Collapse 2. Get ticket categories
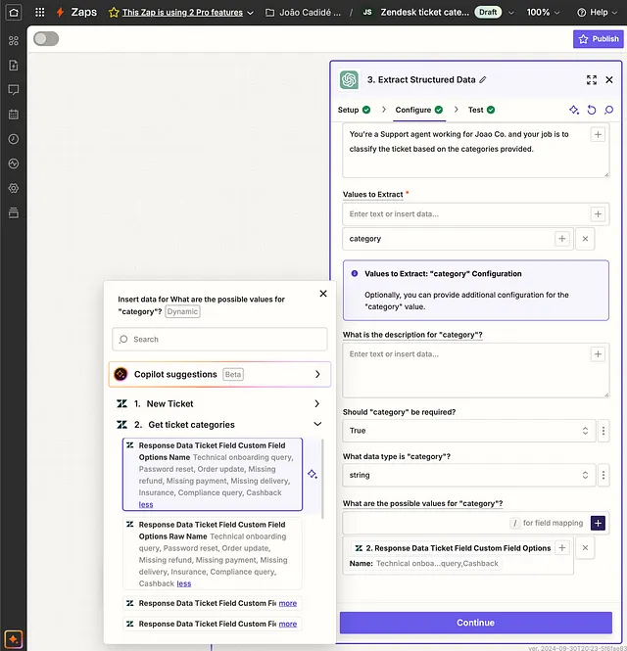Viewport: 627px width, 651px height. 219,425
